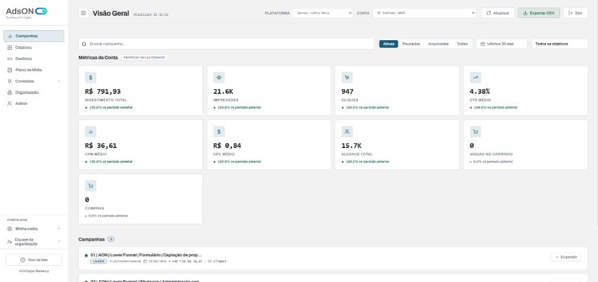Click the bar chart icon on CPM Médio card
The height and width of the screenshot is (282, 598).
[91, 132]
